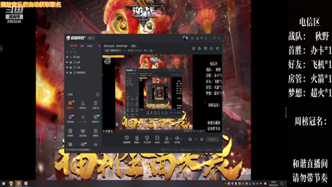Toggle visibility of the 背景图黑色 layer
This screenshot has height=187, width=332.
pyautogui.click(x=67, y=72)
